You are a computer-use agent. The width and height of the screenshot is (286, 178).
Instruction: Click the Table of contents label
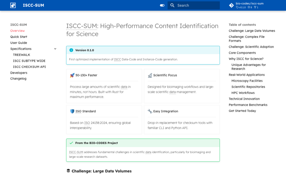(x=242, y=25)
